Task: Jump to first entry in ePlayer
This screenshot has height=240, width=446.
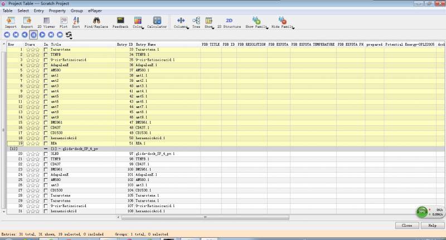Action: point(7,35)
